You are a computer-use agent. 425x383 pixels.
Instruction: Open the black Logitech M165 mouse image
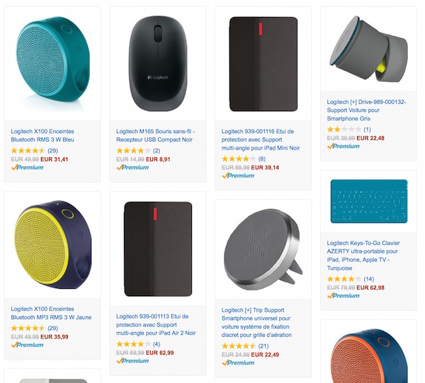click(158, 64)
